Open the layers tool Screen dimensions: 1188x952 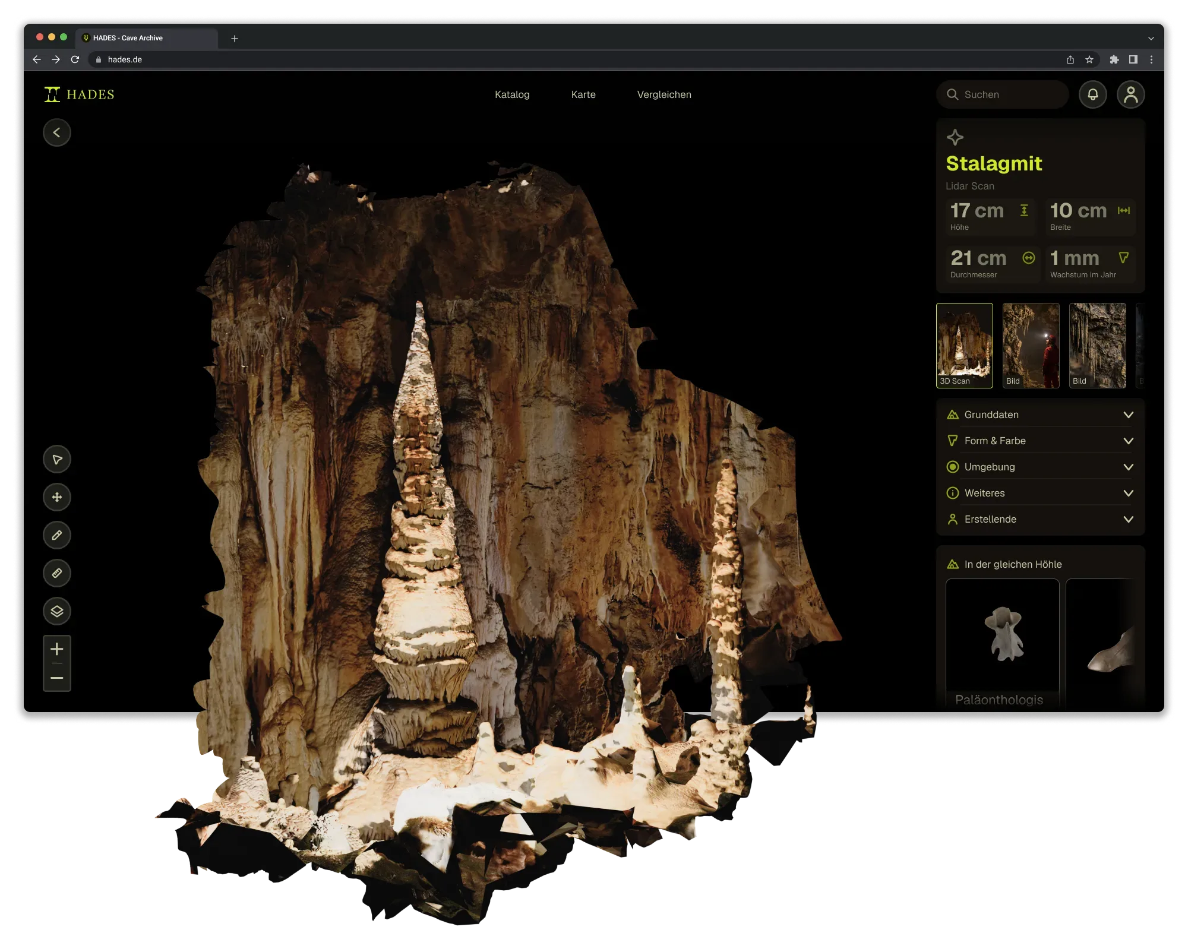pyautogui.click(x=57, y=611)
